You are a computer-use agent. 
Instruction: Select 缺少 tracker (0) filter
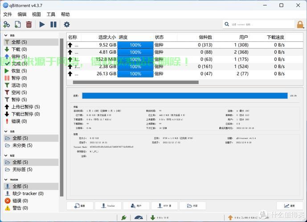[x=31, y=194]
